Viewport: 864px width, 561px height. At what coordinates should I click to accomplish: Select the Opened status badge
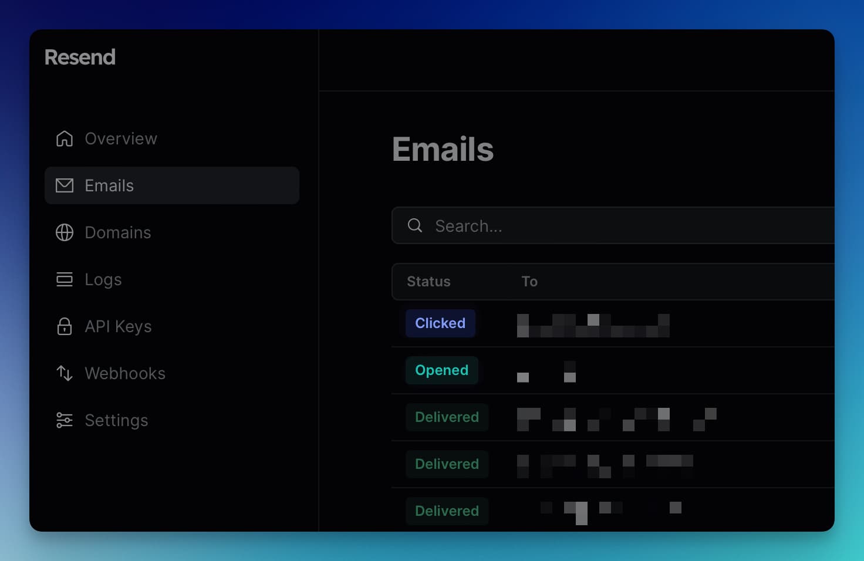click(441, 370)
